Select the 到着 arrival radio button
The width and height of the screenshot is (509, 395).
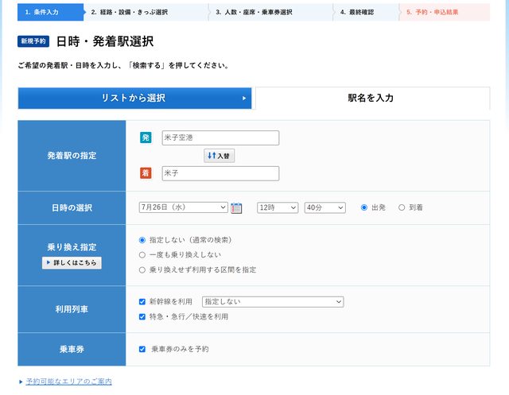[402, 207]
